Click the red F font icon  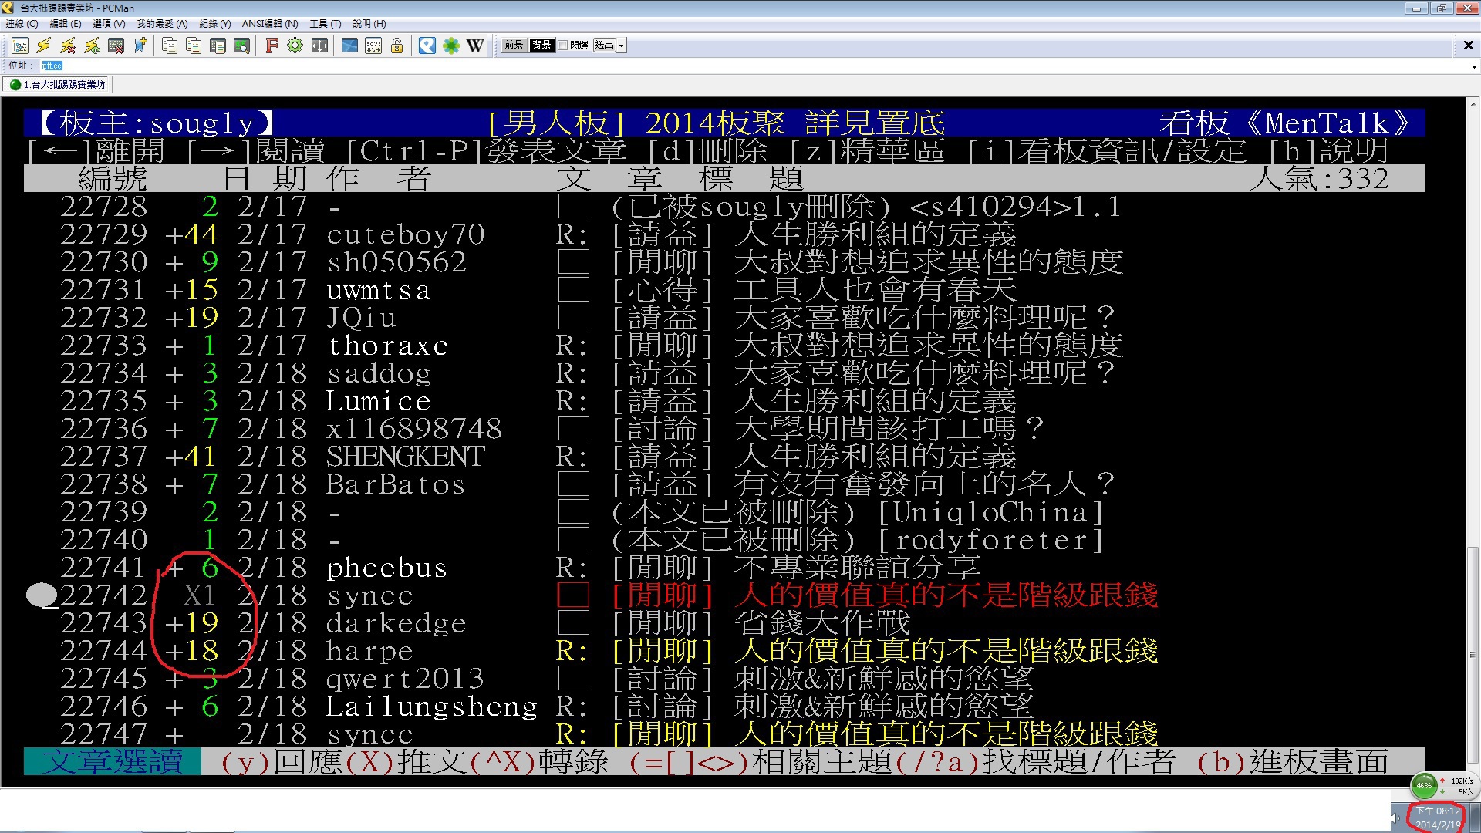[272, 46]
